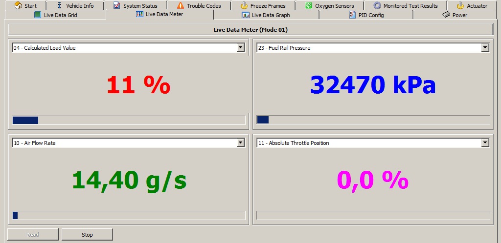Click the Vehicle Info tab icon
Viewport: 501px width, 243px height.
point(60,5)
